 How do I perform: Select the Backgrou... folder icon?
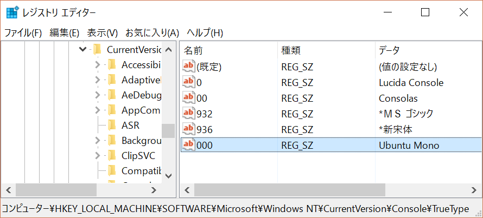pos(112,141)
